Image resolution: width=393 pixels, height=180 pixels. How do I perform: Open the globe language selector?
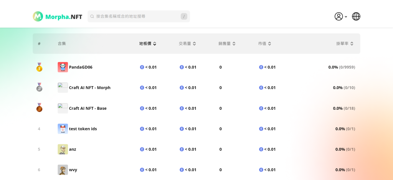click(356, 17)
